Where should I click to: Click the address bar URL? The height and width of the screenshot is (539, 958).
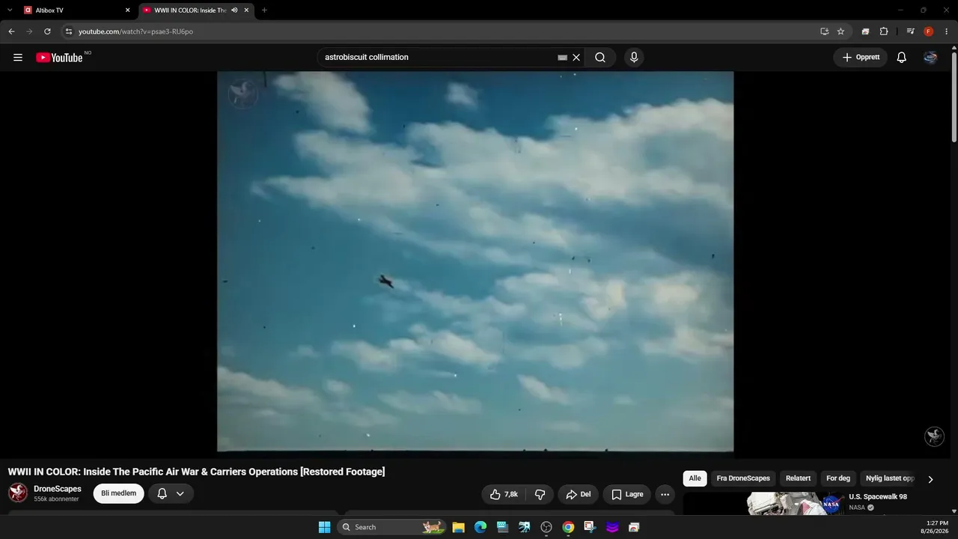pos(135,31)
